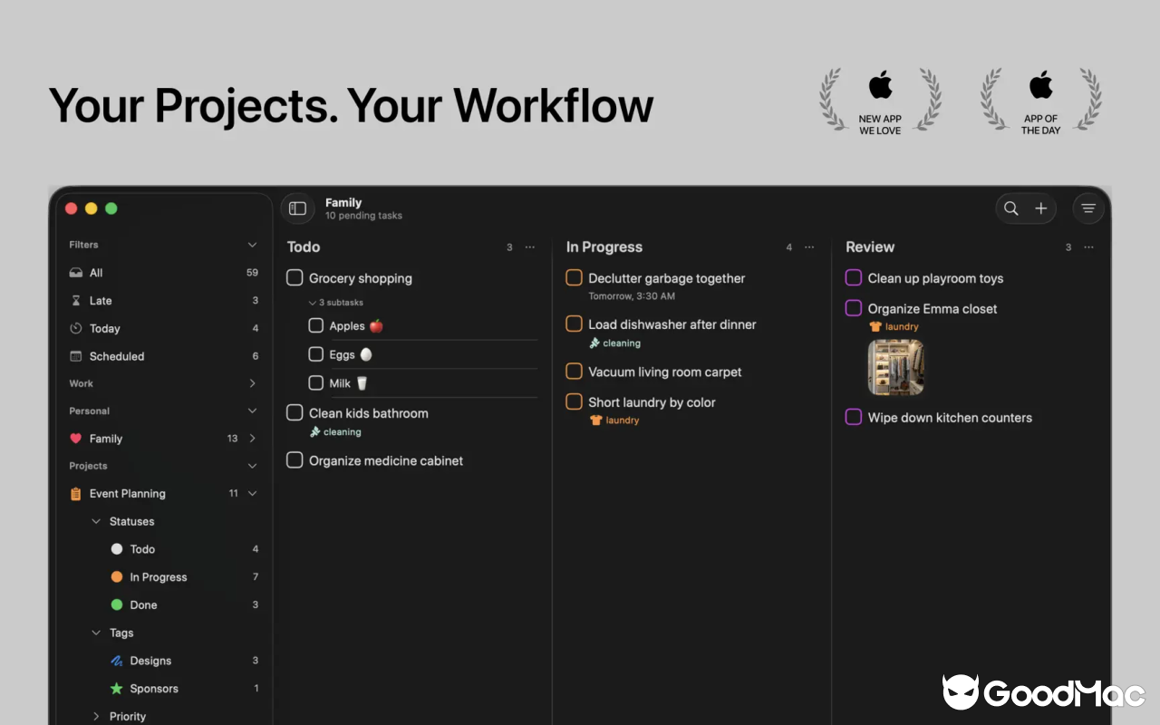Image resolution: width=1160 pixels, height=725 pixels.
Task: Expand the Family list chevron
Action: pyautogui.click(x=252, y=439)
